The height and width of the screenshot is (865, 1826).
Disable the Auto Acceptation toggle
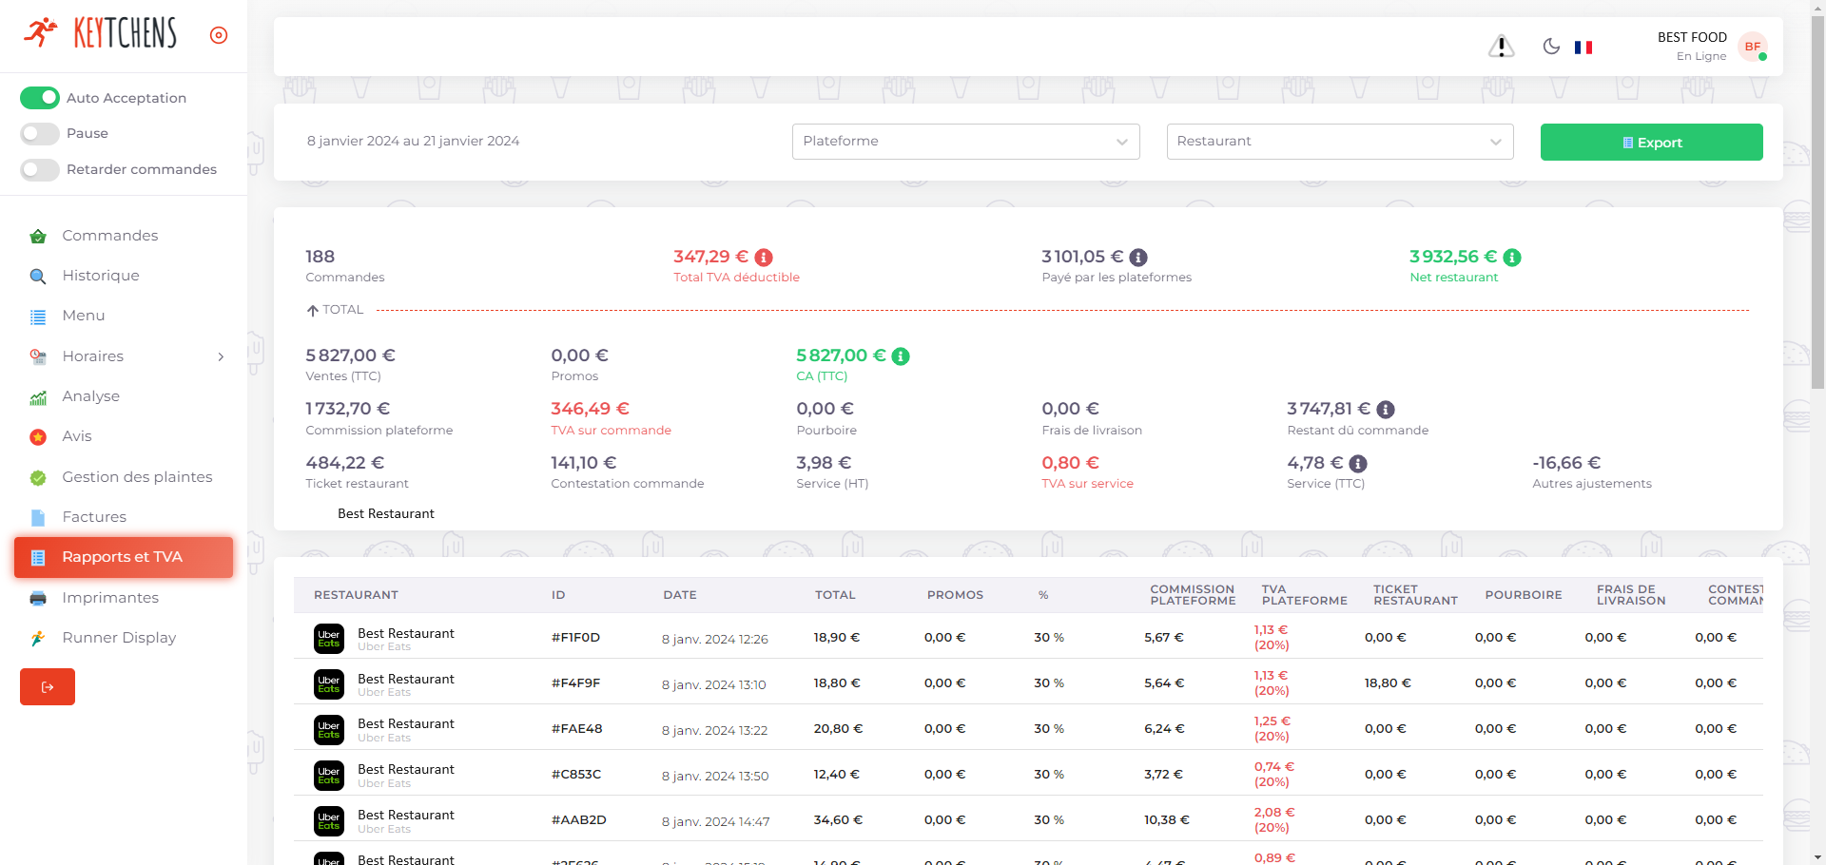[40, 98]
